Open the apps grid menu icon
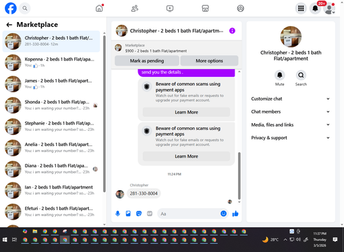Viewport: 344px width, 252px height. point(301,8)
